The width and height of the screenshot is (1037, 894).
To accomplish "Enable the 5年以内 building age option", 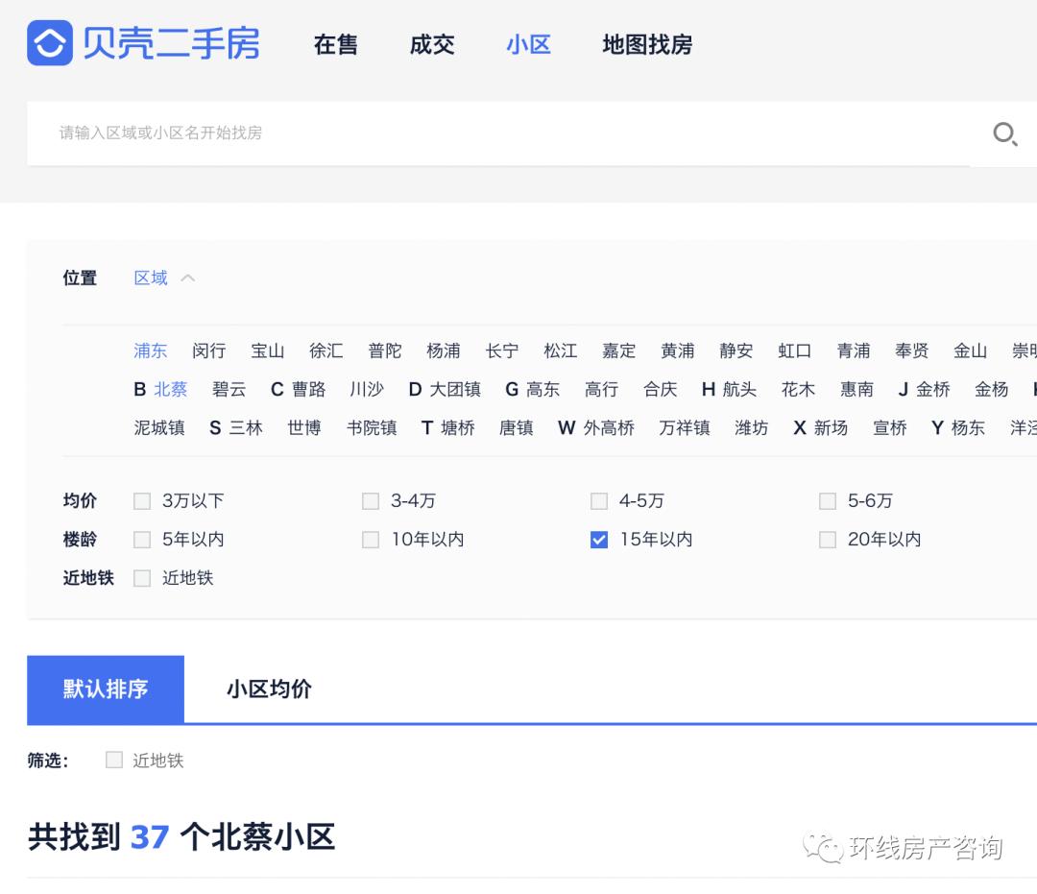I will click(x=142, y=540).
